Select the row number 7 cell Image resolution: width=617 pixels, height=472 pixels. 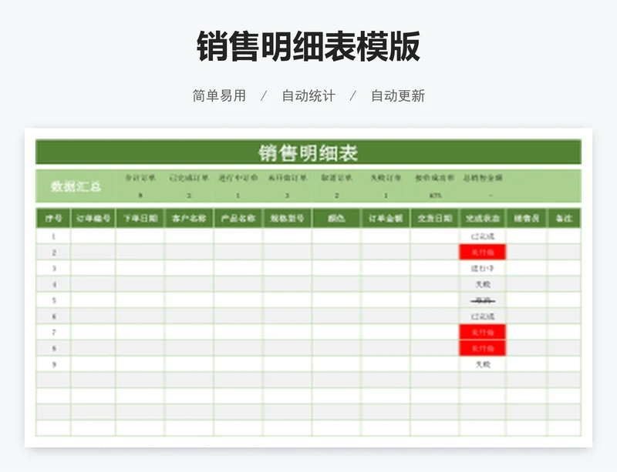53,332
